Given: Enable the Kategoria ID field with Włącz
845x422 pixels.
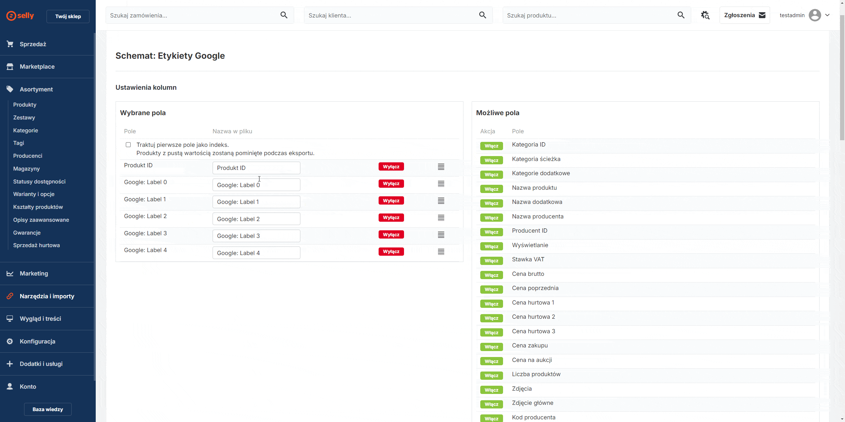Looking at the screenshot, I should (491, 146).
